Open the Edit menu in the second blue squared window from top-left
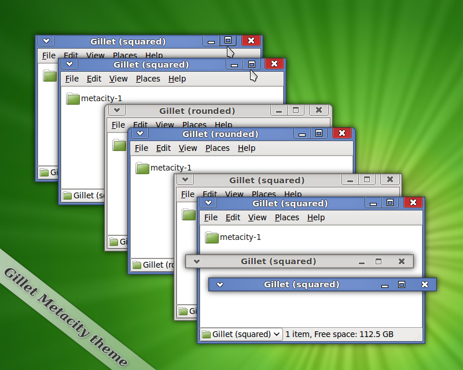 click(94, 79)
